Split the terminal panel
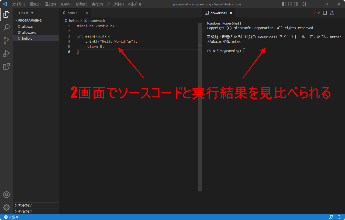345x220 pixels. (325, 13)
